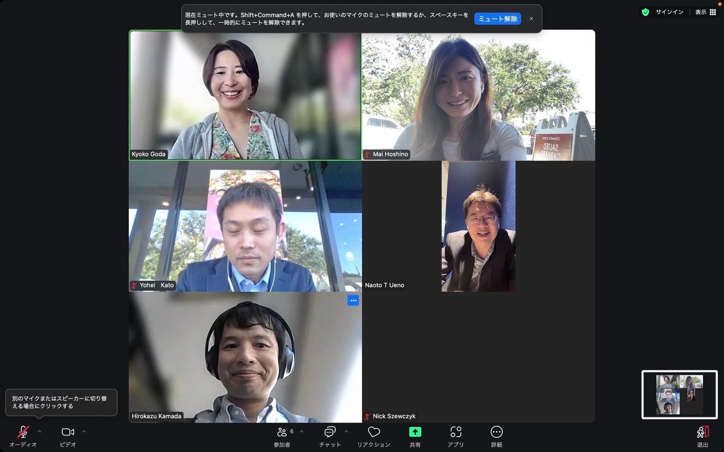The width and height of the screenshot is (724, 452).
Task: Open the アプリ apps panel
Action: tap(456, 436)
